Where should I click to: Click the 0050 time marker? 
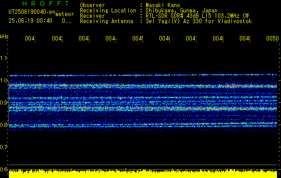273,38
